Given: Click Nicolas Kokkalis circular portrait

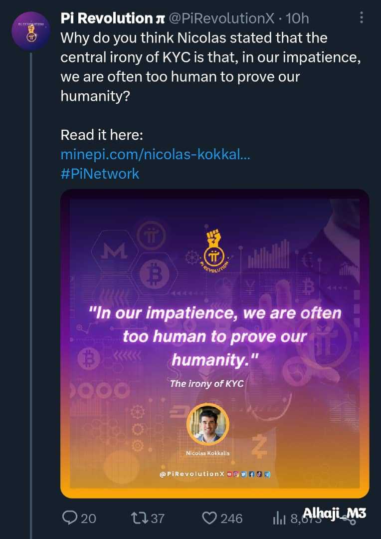Looking at the screenshot, I should click(207, 424).
